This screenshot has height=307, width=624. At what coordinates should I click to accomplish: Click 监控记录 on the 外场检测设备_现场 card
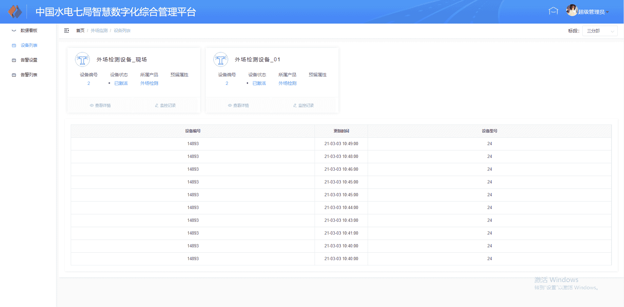pyautogui.click(x=166, y=106)
